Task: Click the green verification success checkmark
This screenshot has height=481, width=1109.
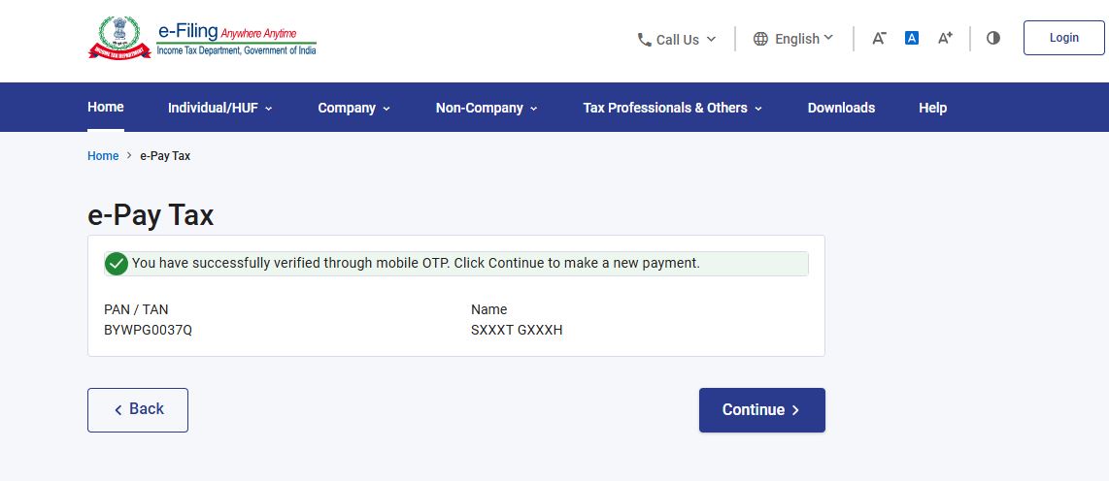Action: coord(117,264)
